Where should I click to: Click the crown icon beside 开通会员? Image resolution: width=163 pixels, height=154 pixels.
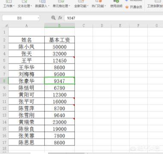pyautogui.click(x=127, y=7)
